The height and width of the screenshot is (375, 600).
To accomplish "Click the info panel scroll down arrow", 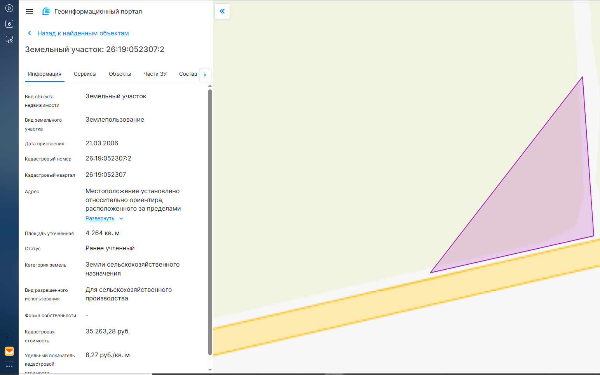I will coord(210,370).
